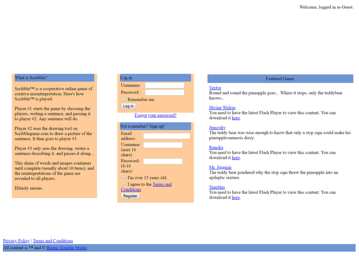Open the Vector featured game link
359x256 pixels.
(x=215, y=88)
